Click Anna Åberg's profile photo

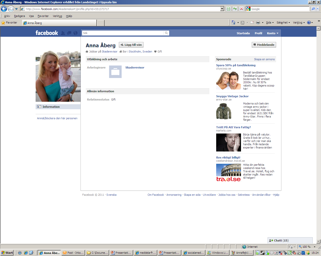58,76
